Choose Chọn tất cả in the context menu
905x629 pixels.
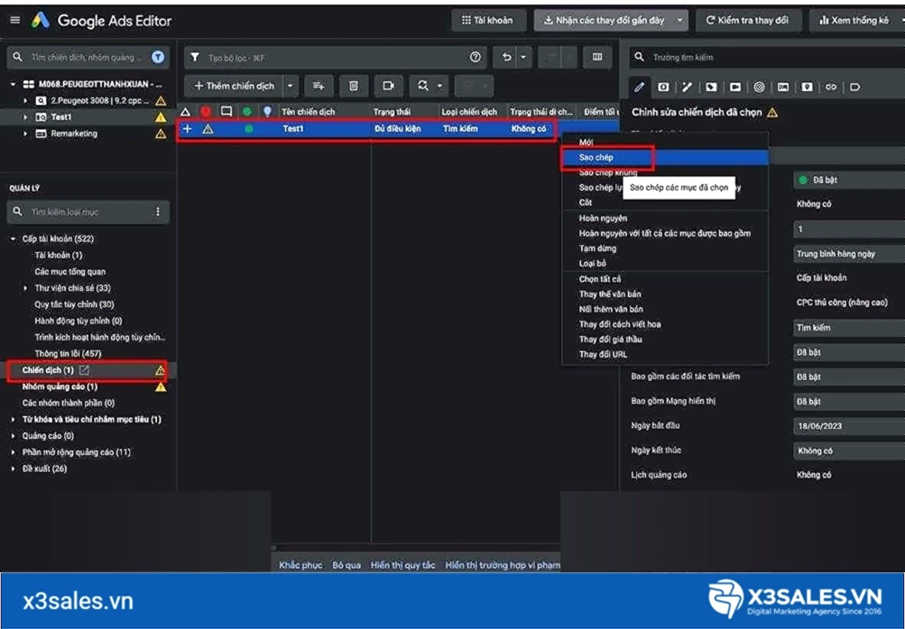click(x=665, y=279)
